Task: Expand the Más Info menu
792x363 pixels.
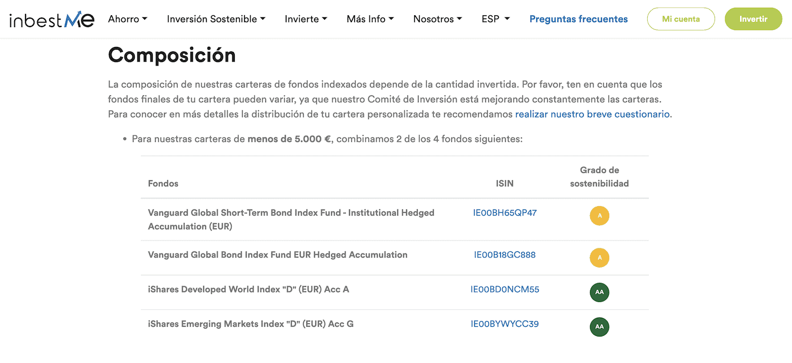Action: point(371,19)
